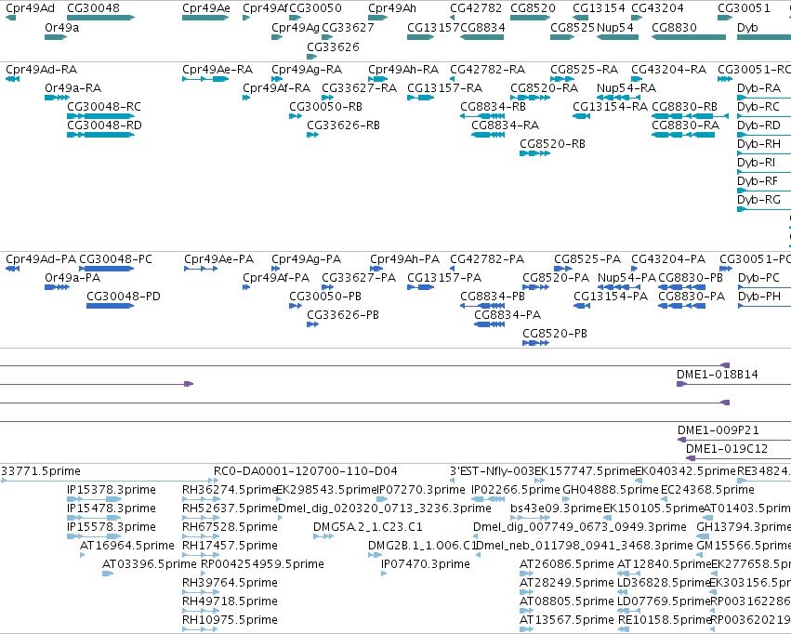This screenshot has width=791, height=634.
Task: Click the IP07470.3prime EST label
Action: (426, 564)
